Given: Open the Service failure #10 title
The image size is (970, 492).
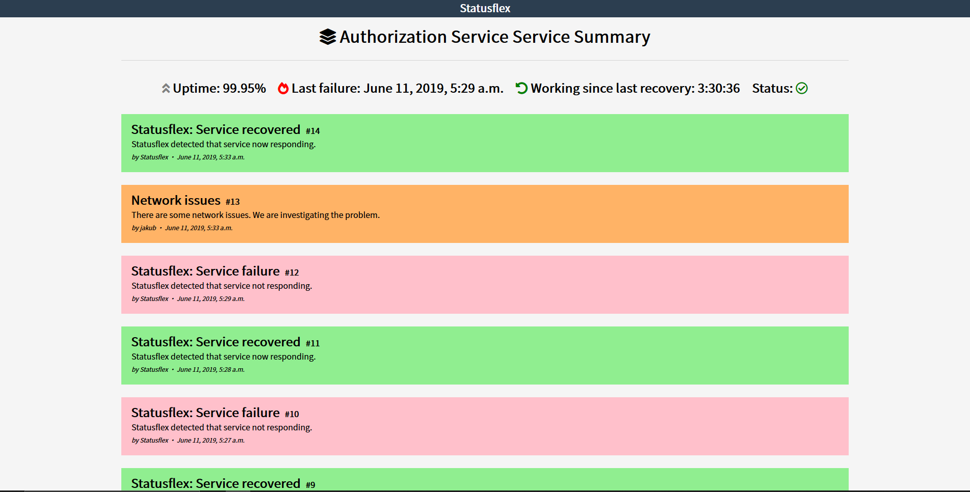Looking at the screenshot, I should tap(205, 413).
